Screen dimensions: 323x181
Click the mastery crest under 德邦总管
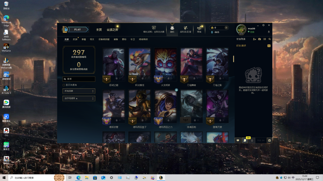click(106, 121)
